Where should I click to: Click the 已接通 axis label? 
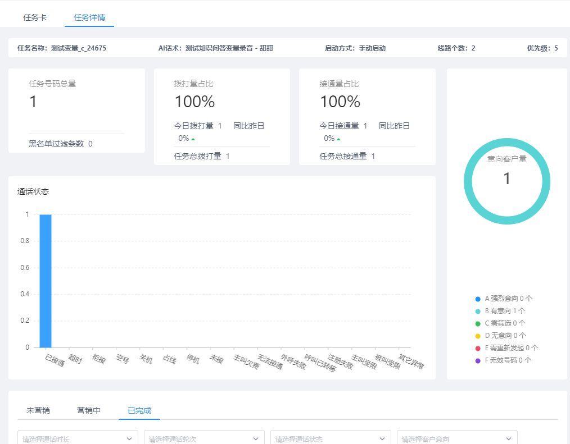pos(55,360)
